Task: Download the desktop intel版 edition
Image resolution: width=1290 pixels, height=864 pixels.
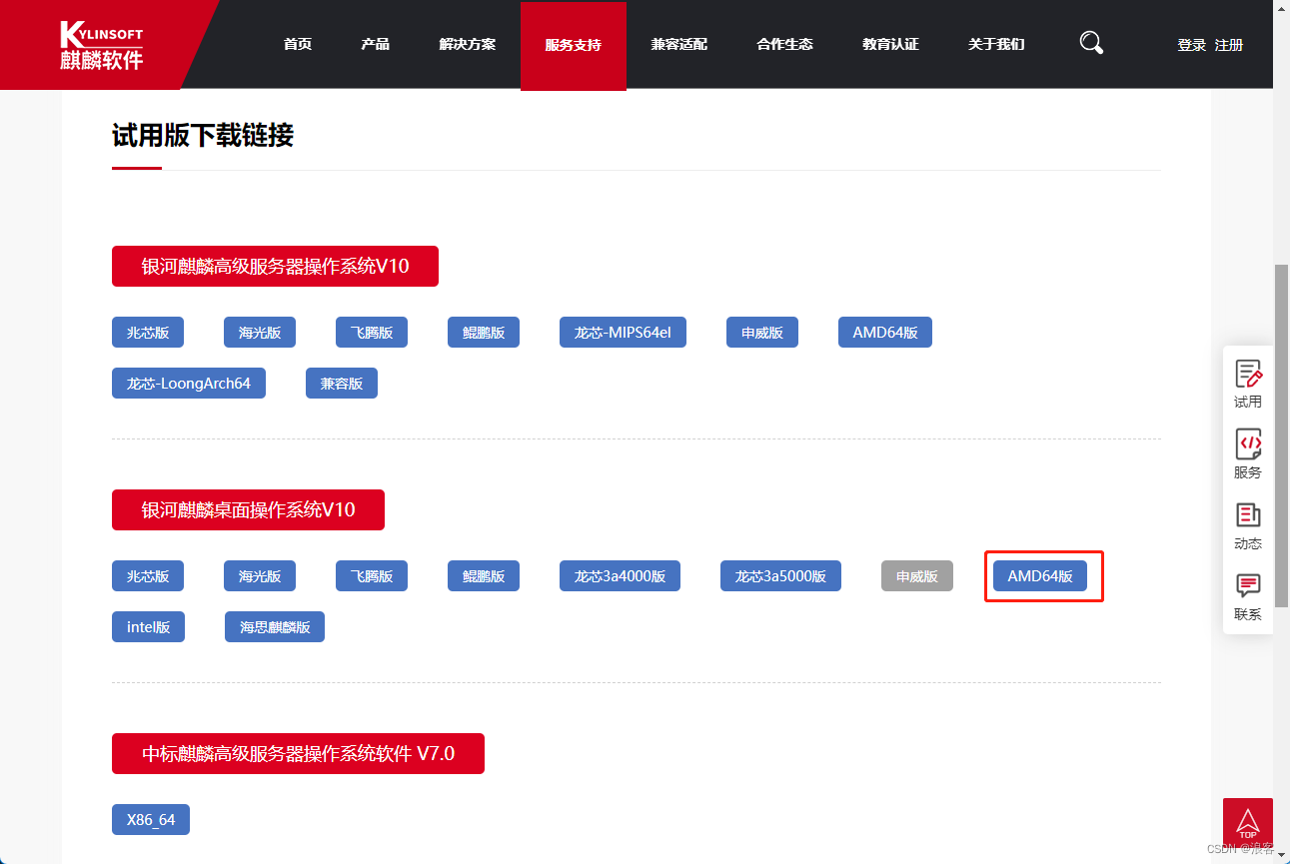Action: pyautogui.click(x=148, y=627)
